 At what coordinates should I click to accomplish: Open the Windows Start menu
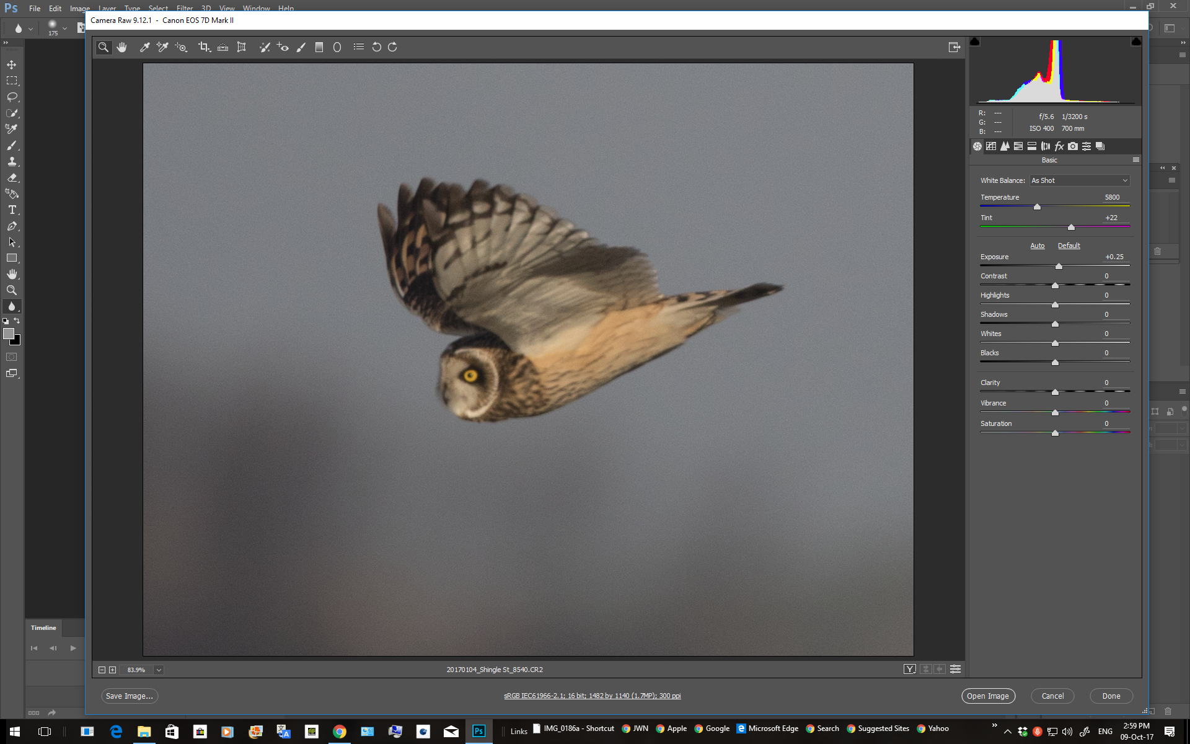coord(14,732)
